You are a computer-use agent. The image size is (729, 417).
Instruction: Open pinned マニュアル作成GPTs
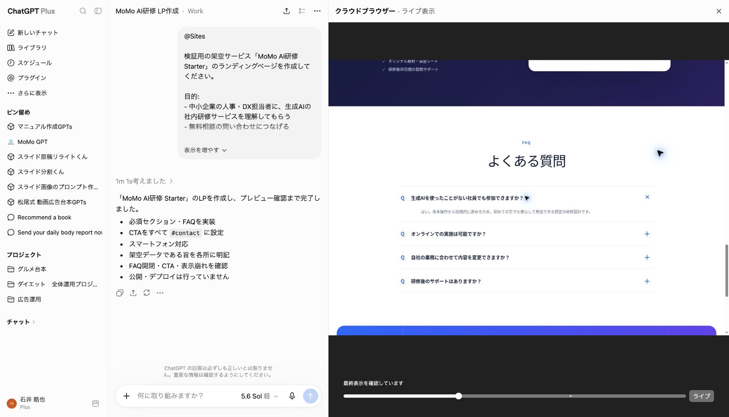[x=40, y=127]
